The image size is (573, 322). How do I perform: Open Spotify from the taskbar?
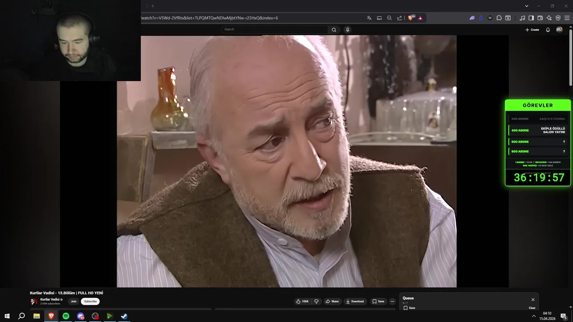[x=66, y=316]
